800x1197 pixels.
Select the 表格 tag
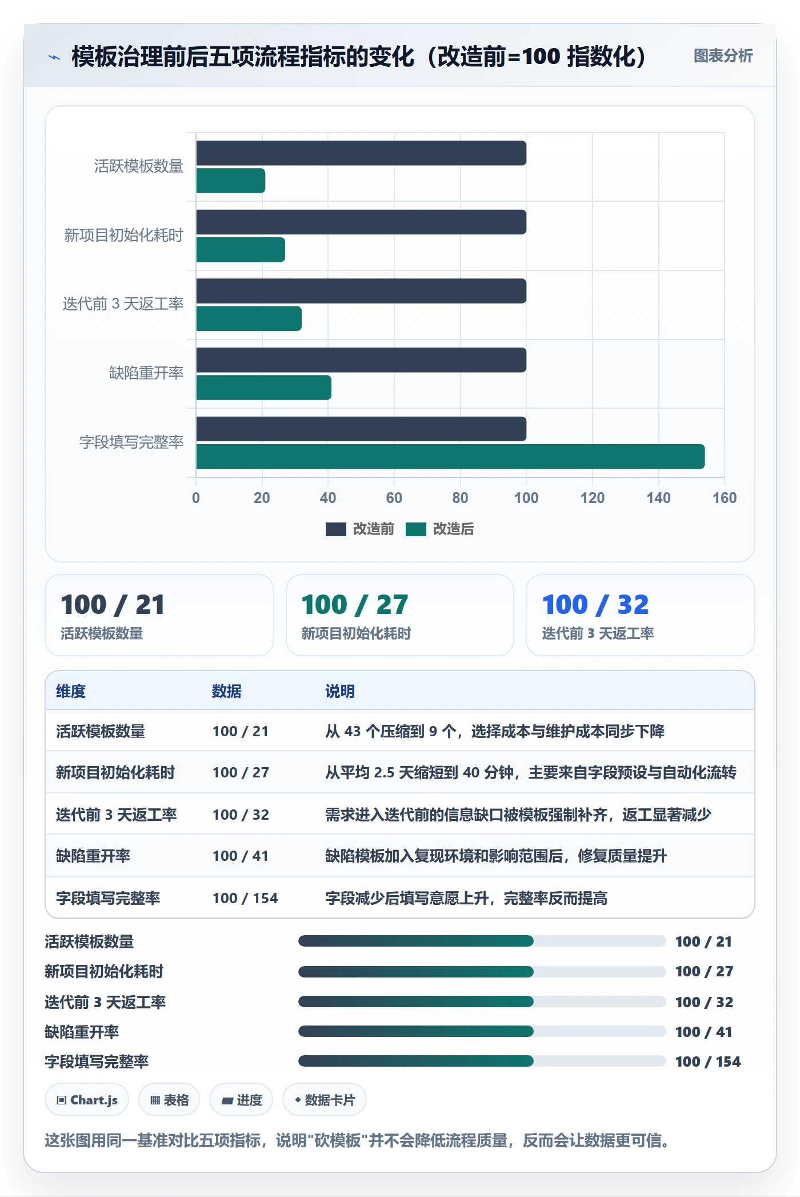pos(169,1100)
